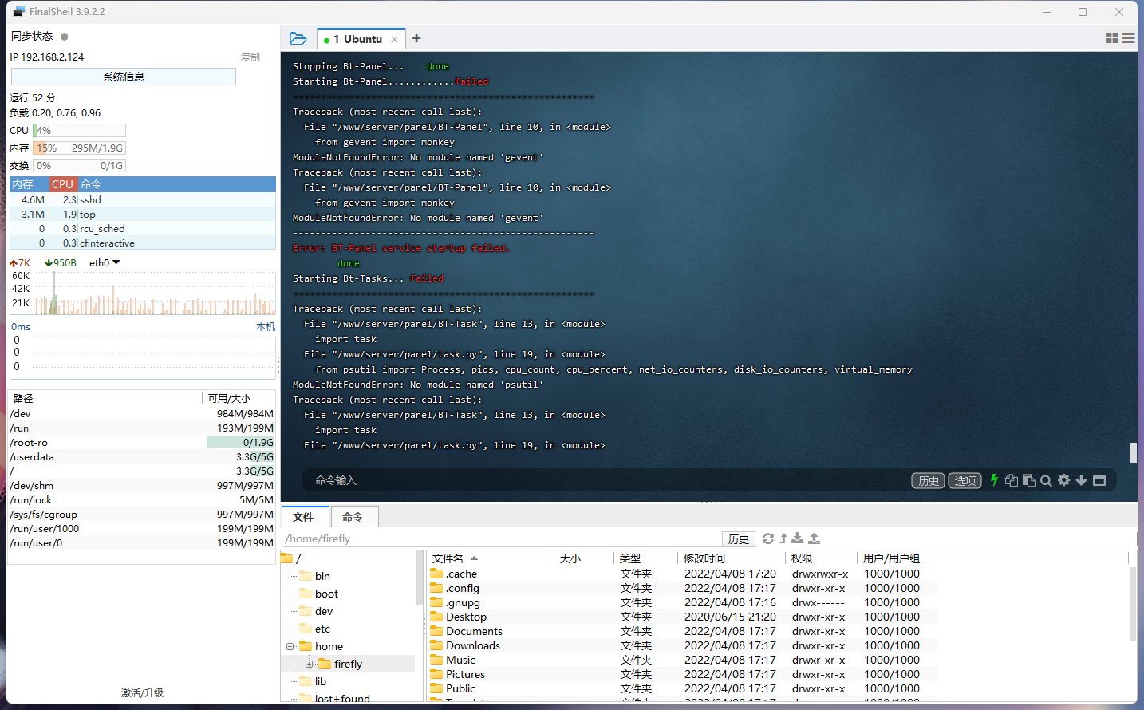This screenshot has height=710, width=1144.
Task: Open file path 历史 history button
Action: coord(739,539)
